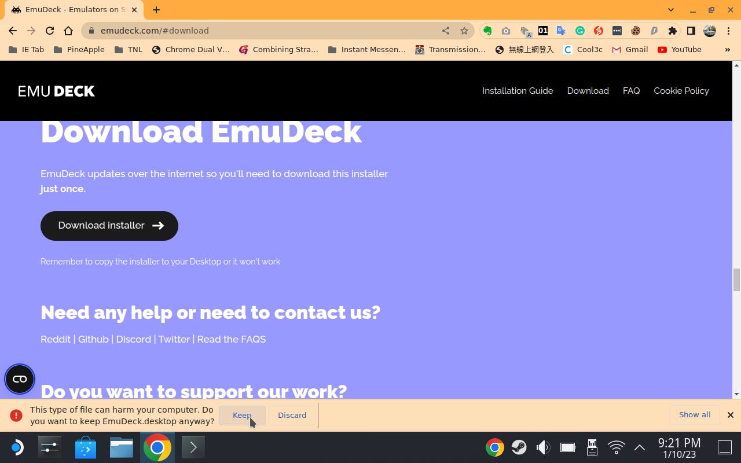
Task: Open Chrome Dual V... bookmark
Action: (191, 50)
